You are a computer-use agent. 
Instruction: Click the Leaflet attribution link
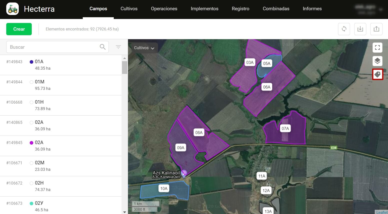(x=382, y=212)
